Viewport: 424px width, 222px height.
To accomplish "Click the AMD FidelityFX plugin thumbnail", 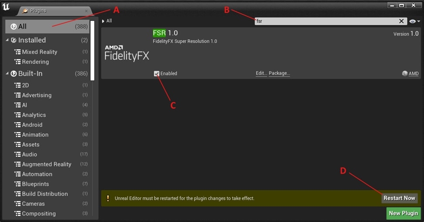I will click(127, 53).
